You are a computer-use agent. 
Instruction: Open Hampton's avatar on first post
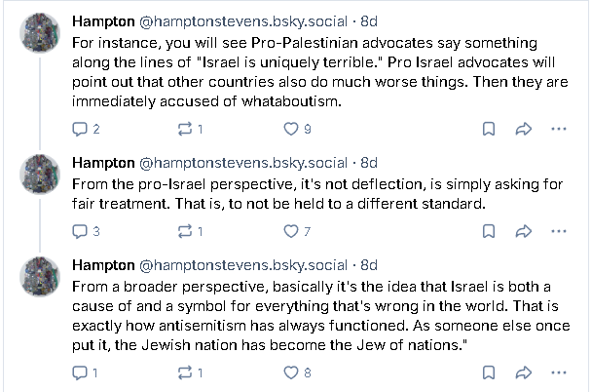point(40,33)
